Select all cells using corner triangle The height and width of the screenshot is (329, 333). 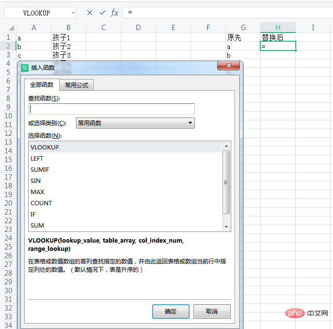[11, 28]
